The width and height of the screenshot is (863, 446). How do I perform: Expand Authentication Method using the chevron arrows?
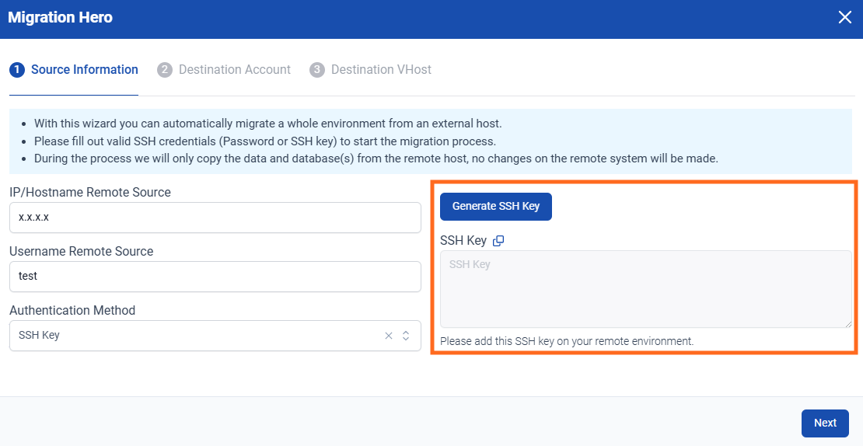(x=406, y=336)
